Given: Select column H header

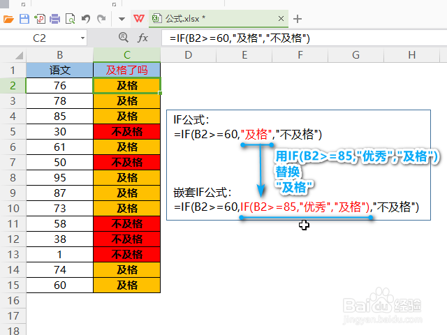Looking at the screenshot, I should [411, 54].
